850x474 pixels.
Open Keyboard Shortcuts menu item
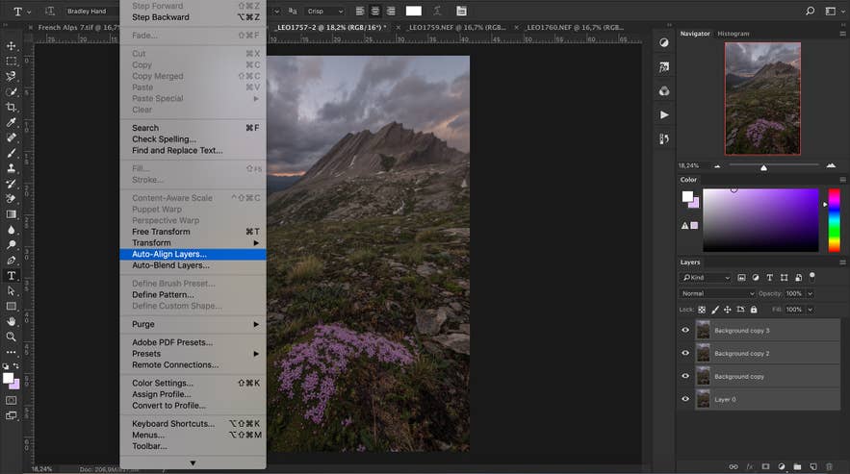coord(193,424)
